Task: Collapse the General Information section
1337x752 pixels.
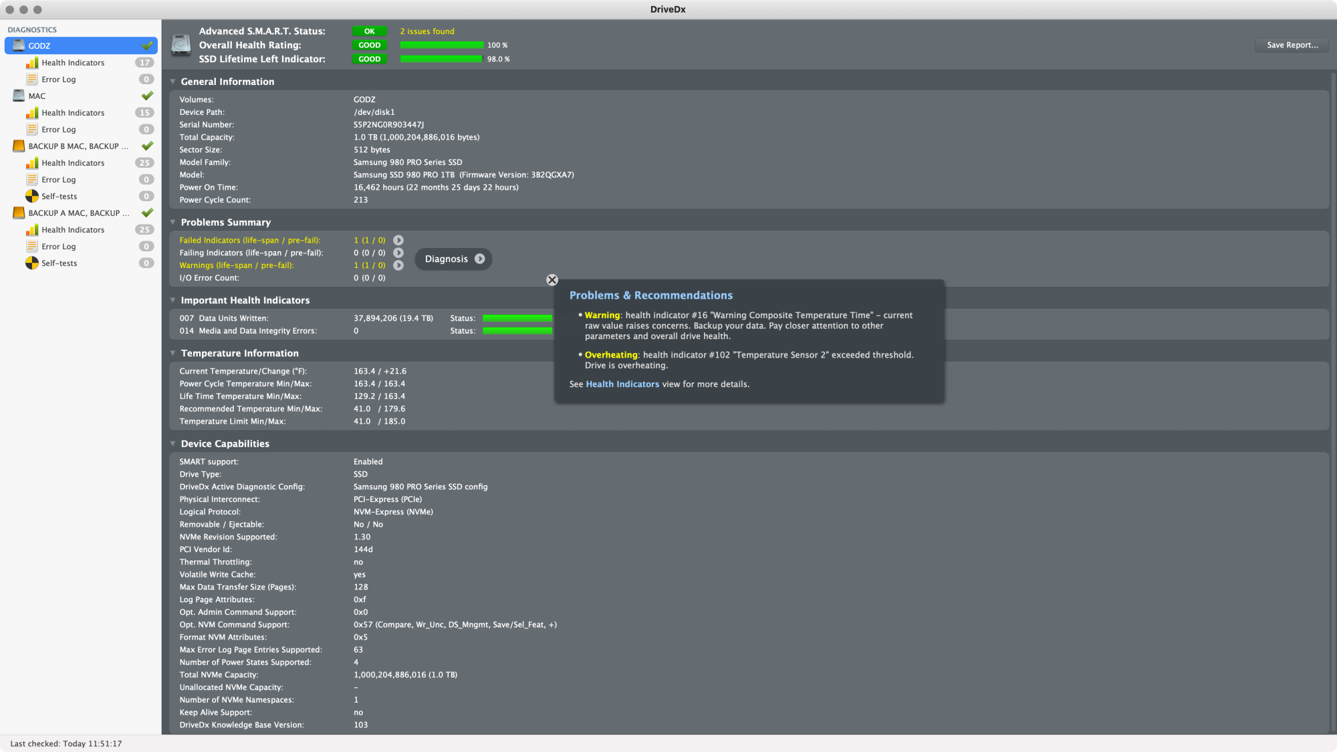Action: 173,82
